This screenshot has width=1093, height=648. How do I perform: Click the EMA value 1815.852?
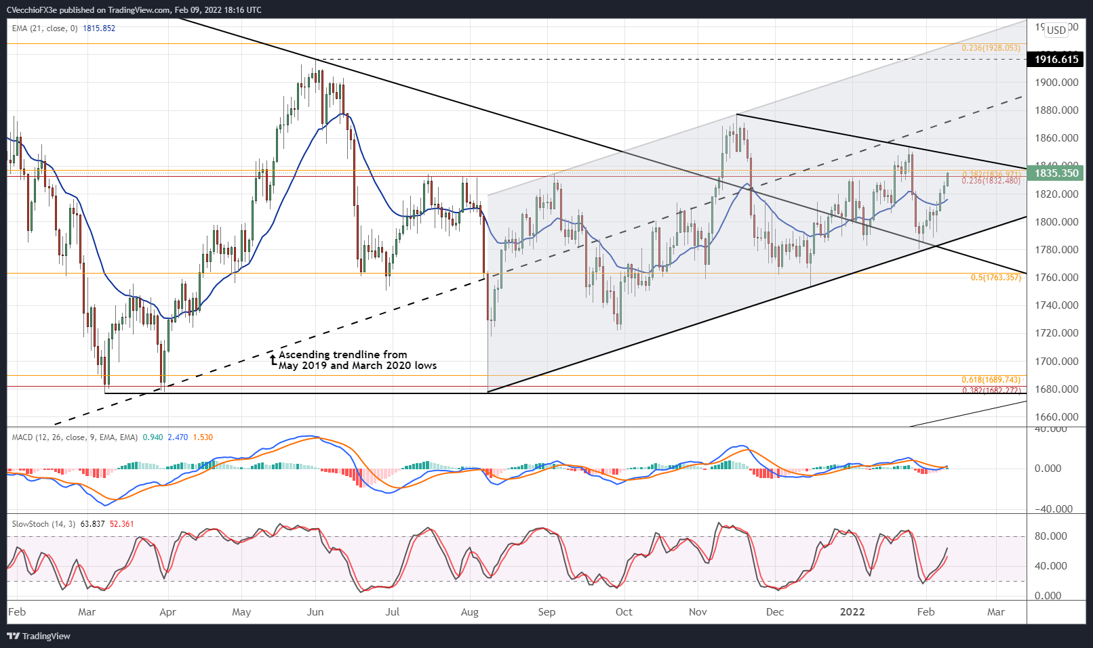pos(99,28)
